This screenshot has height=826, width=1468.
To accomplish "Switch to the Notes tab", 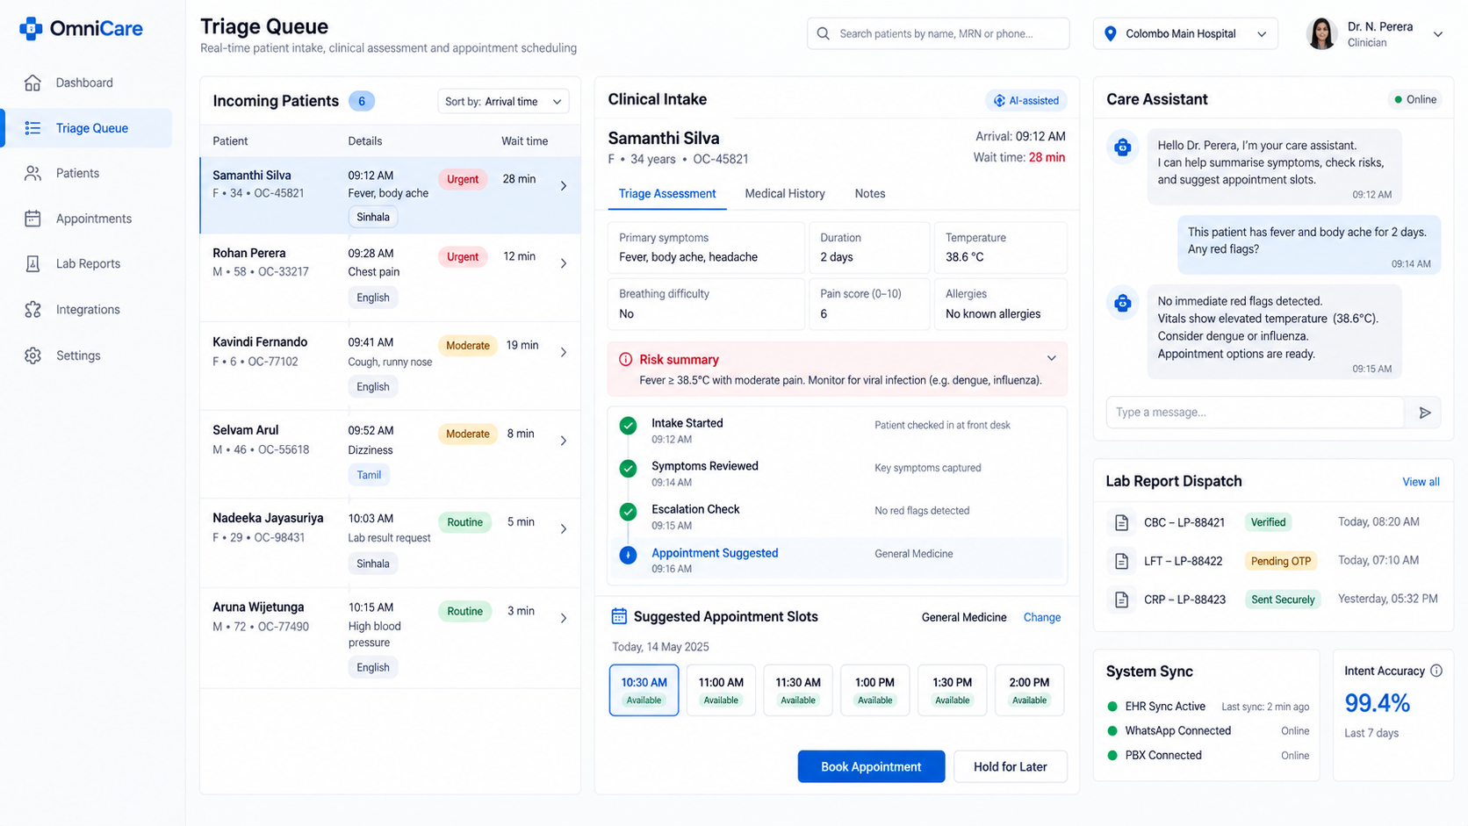I will [x=870, y=194].
